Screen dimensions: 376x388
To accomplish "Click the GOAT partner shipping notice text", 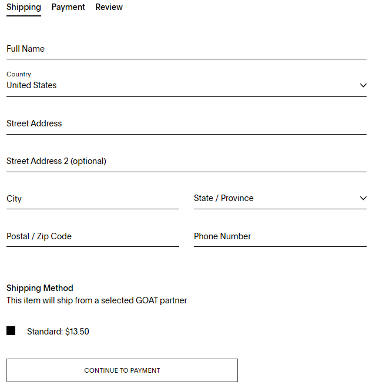I will point(97,300).
